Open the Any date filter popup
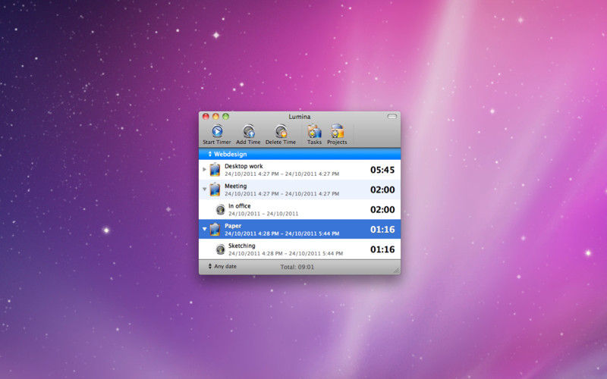This screenshot has height=379, width=607. coord(222,267)
